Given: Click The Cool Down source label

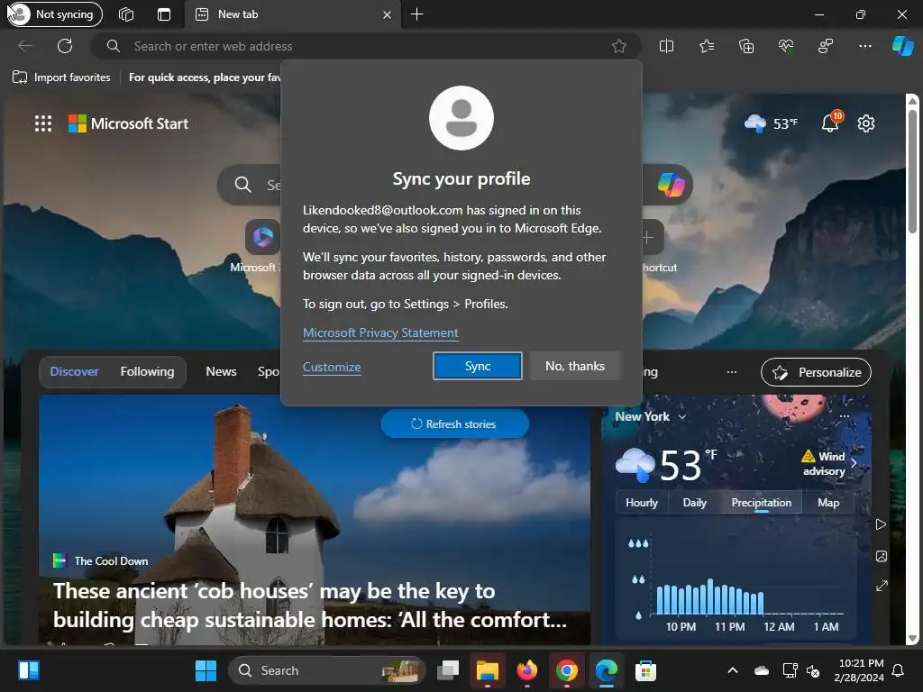Looking at the screenshot, I should coord(111,560).
